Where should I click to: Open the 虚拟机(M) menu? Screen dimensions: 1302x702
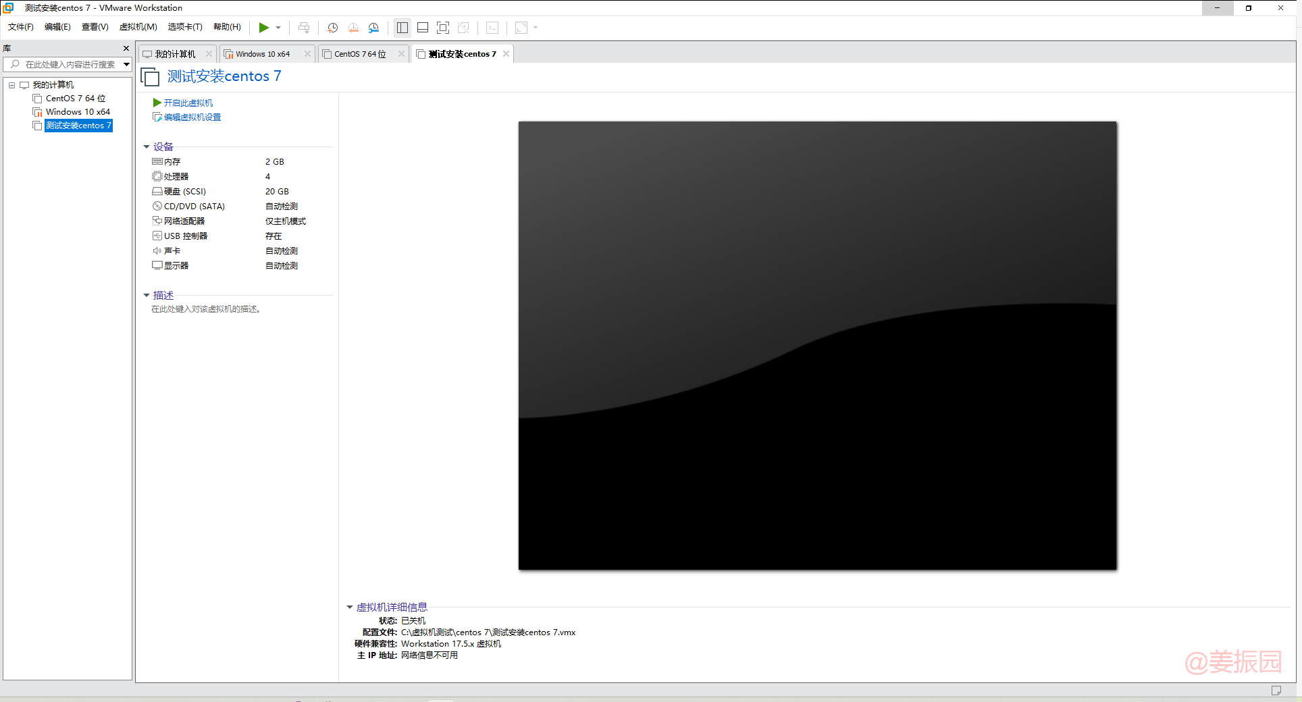[138, 27]
